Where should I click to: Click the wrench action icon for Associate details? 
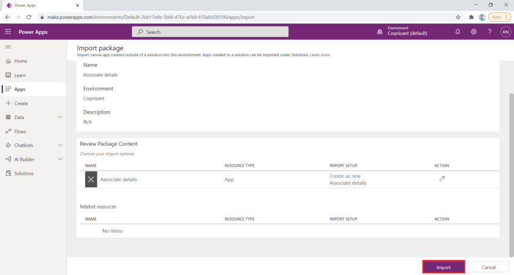(x=442, y=179)
